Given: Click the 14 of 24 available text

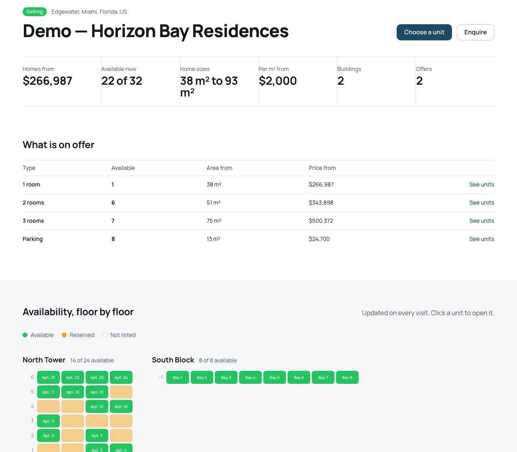Looking at the screenshot, I should point(92,360).
